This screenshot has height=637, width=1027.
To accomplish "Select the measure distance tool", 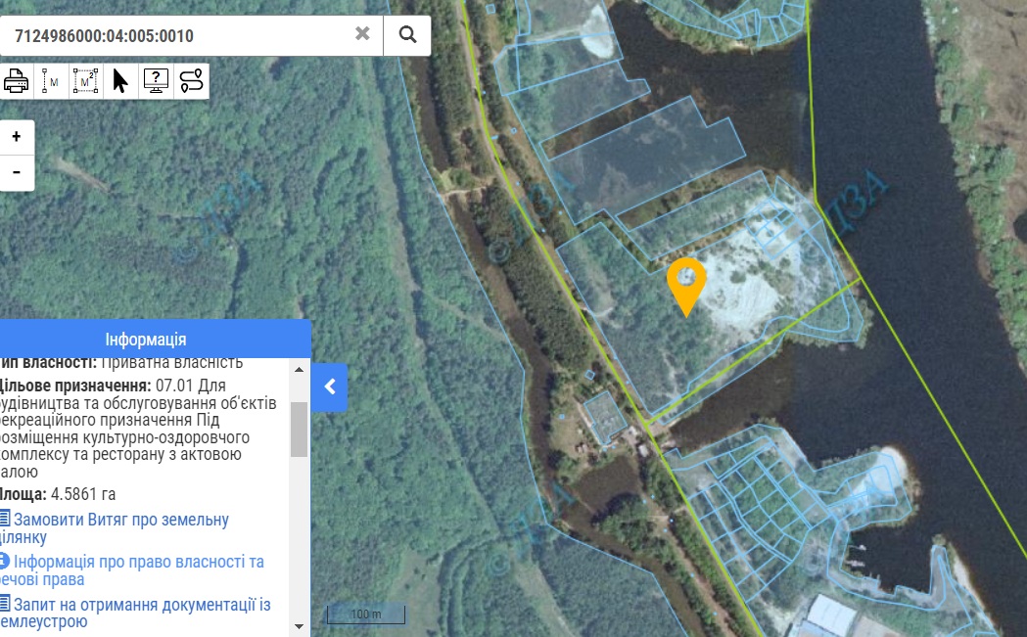I will coord(50,81).
